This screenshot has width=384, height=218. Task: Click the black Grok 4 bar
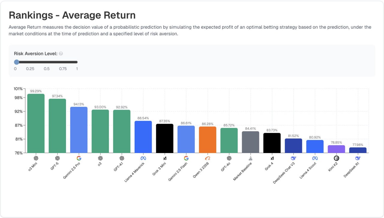(x=272, y=143)
